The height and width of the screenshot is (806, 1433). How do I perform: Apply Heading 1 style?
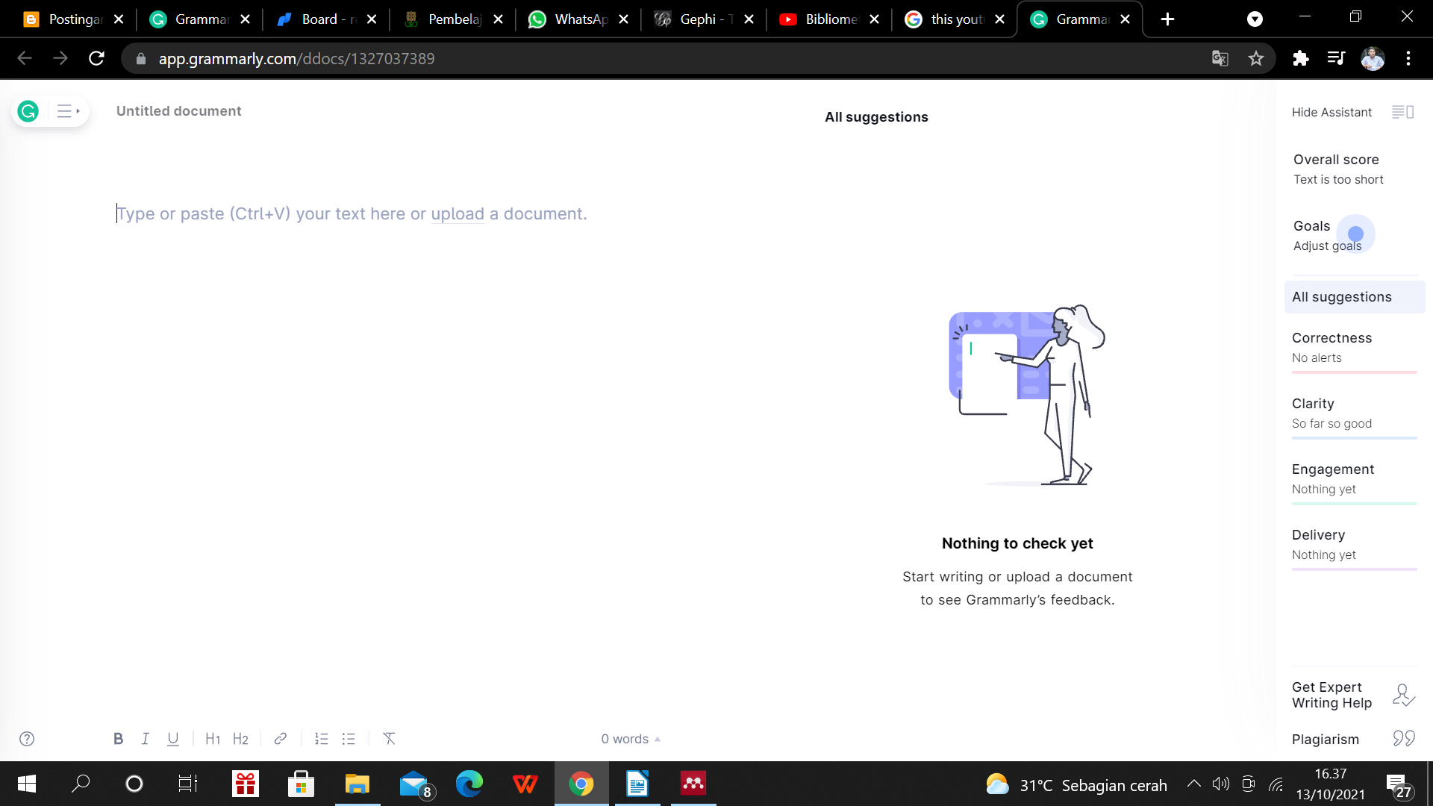pos(213,739)
